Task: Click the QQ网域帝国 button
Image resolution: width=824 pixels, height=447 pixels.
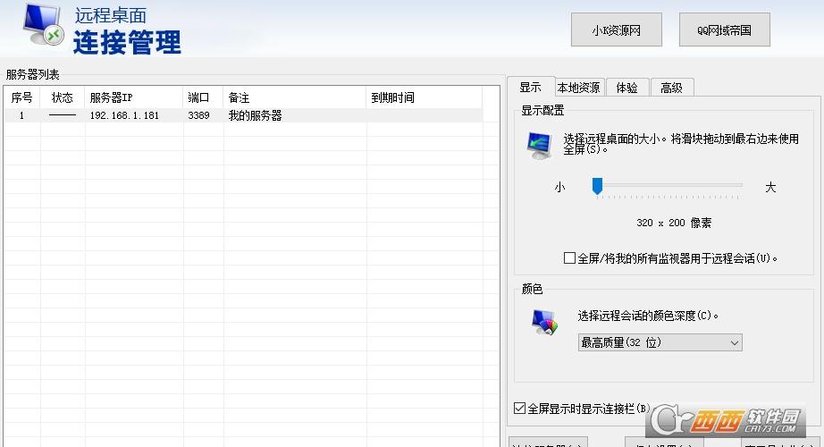Action: click(724, 30)
